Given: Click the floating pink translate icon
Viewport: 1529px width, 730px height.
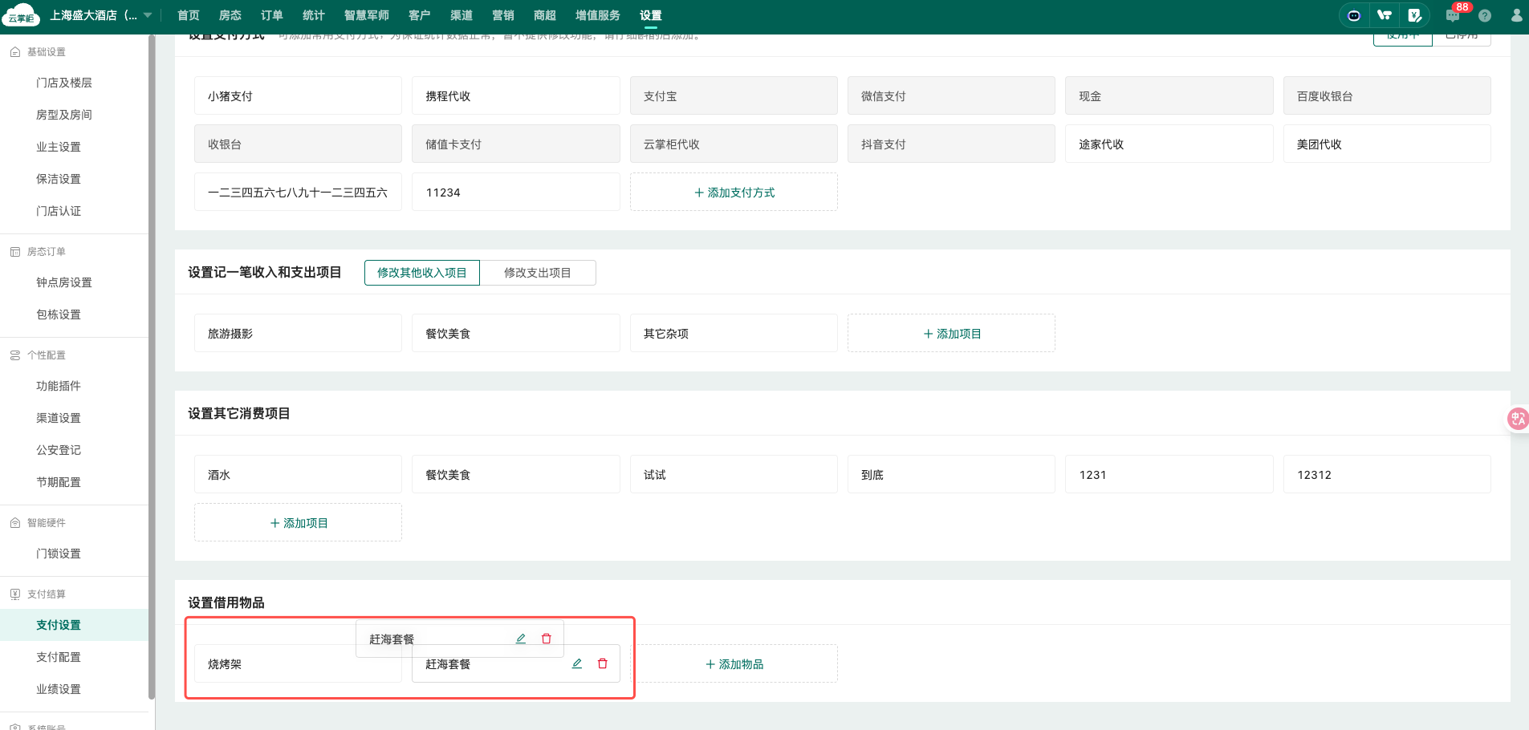Looking at the screenshot, I should (x=1518, y=419).
